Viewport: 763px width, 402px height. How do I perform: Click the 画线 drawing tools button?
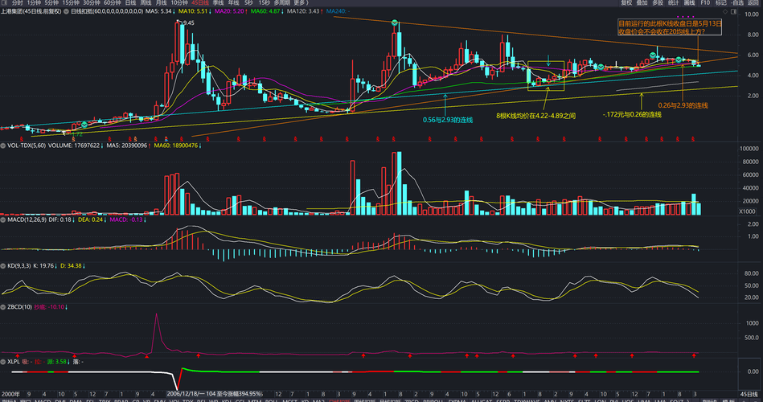690,3
